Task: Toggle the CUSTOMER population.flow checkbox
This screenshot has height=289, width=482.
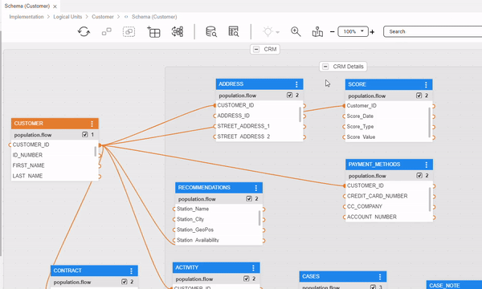Action: point(85,135)
